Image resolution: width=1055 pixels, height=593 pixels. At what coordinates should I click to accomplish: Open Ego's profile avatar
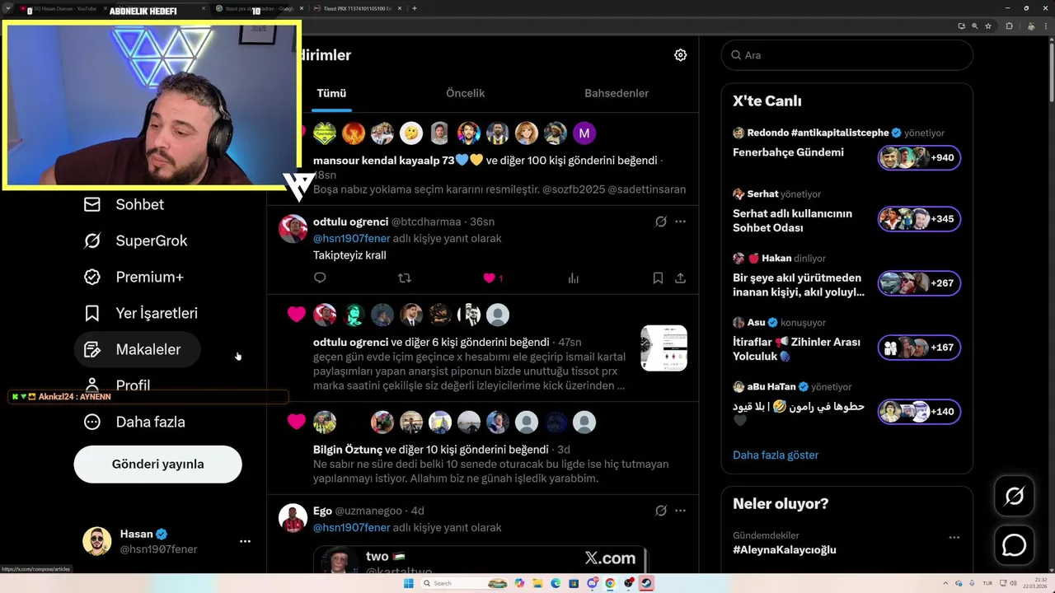293,517
